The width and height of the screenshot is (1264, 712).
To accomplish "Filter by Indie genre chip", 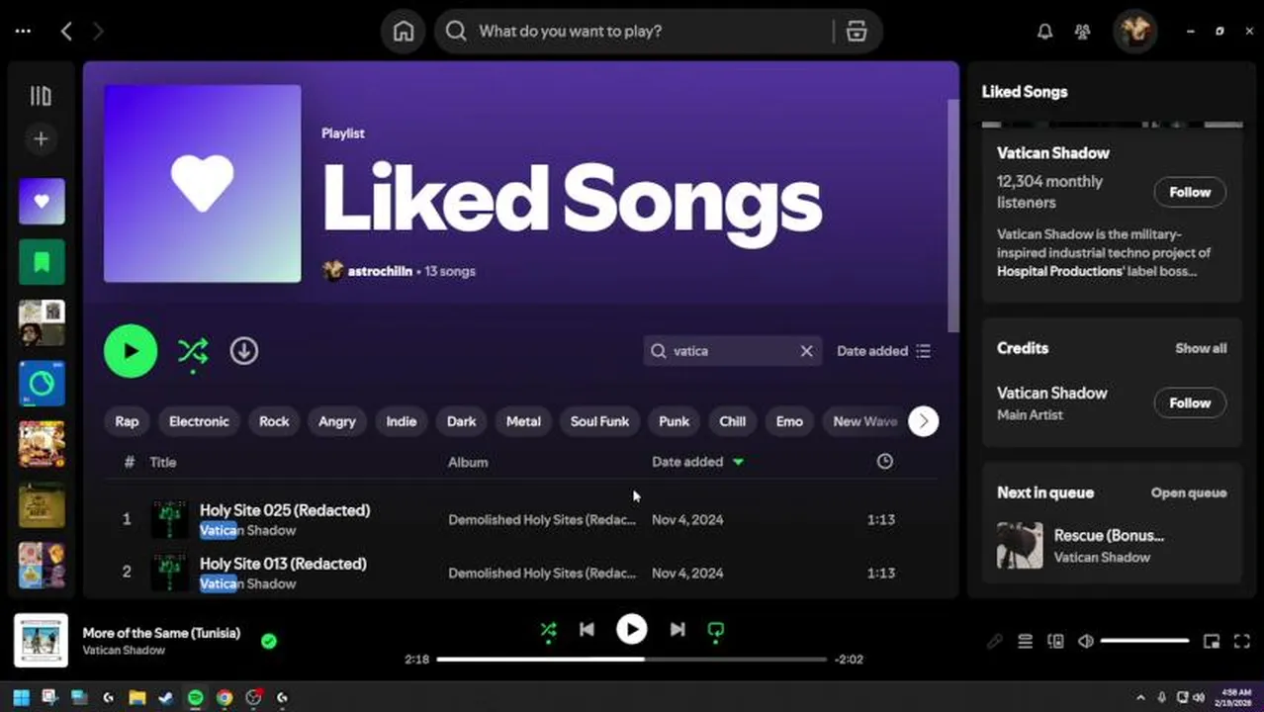I will click(x=402, y=421).
